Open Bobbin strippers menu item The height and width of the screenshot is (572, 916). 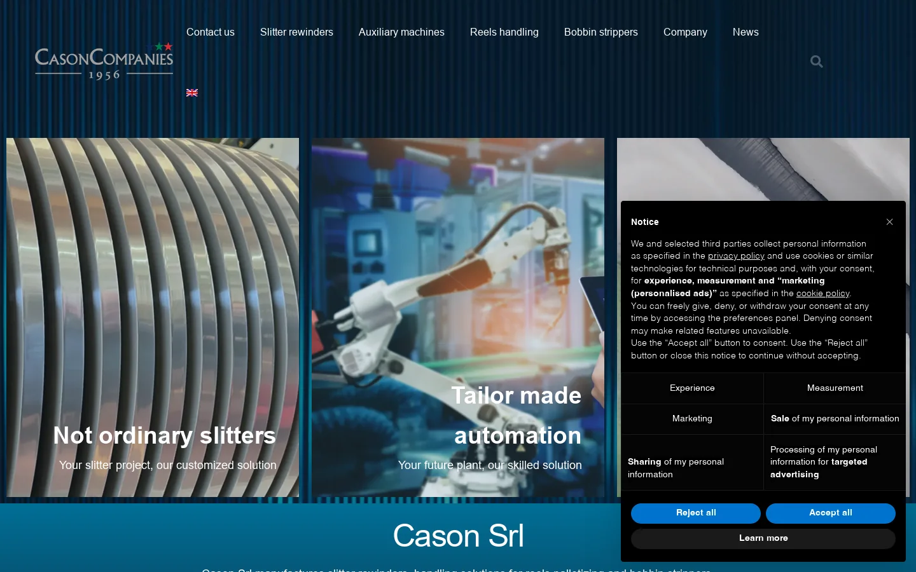(601, 32)
